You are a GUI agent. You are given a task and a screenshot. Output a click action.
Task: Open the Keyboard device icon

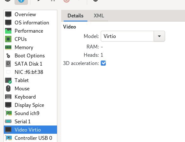(8, 97)
